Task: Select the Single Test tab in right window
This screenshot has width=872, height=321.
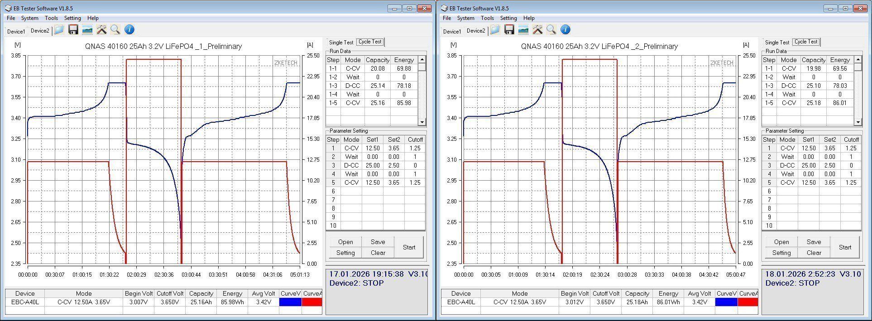Action: (777, 43)
